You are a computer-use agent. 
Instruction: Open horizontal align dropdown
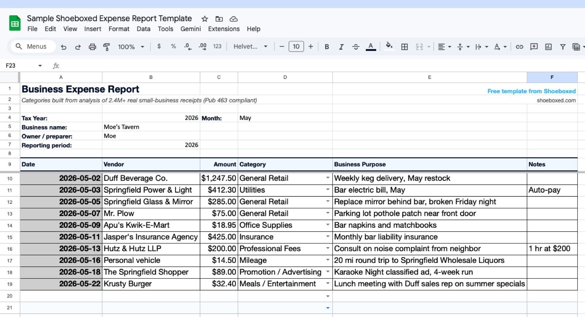(x=445, y=47)
